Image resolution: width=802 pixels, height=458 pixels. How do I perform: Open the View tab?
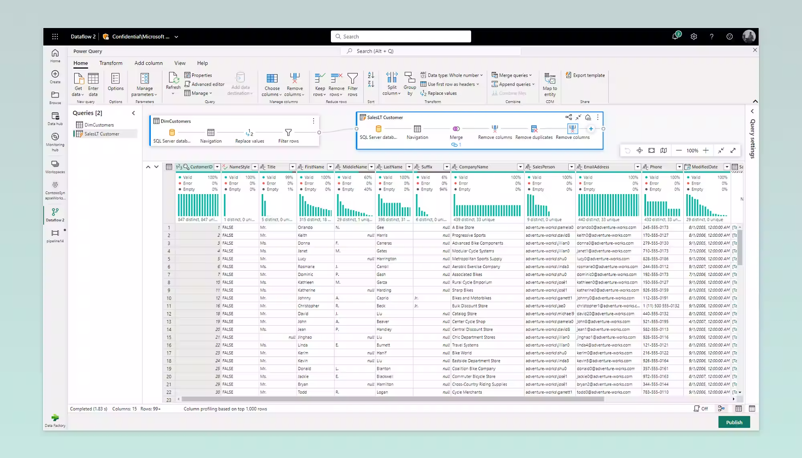180,63
